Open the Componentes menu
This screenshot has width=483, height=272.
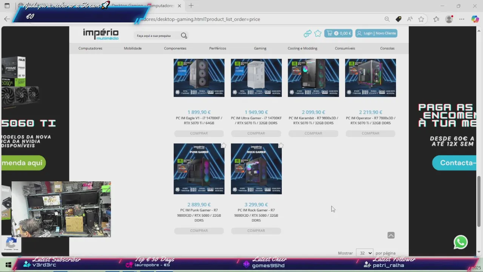pos(175,48)
